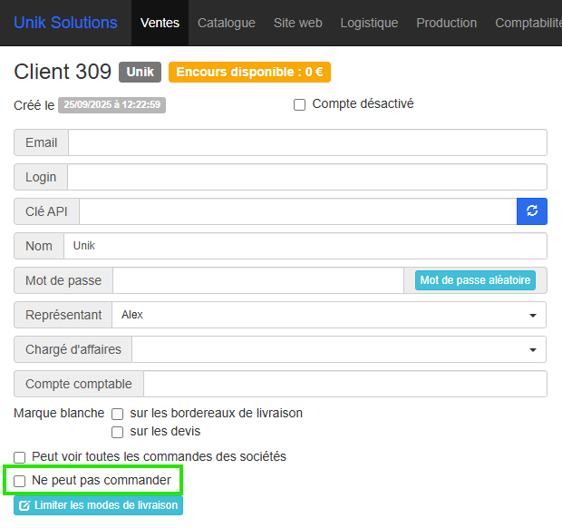Click the Unik Solutions brand link
The image size is (562, 528).
point(65,23)
